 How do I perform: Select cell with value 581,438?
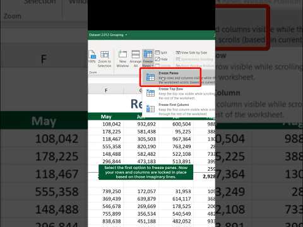tap(142, 132)
